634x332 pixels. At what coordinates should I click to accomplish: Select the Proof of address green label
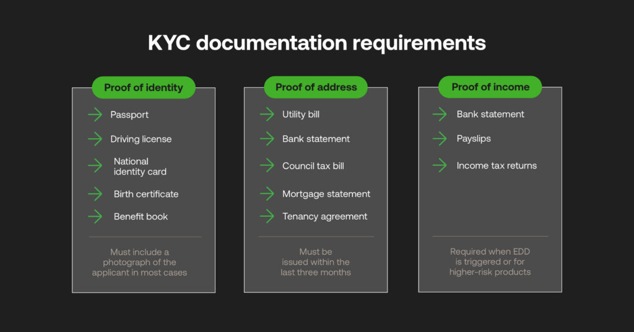tap(316, 87)
